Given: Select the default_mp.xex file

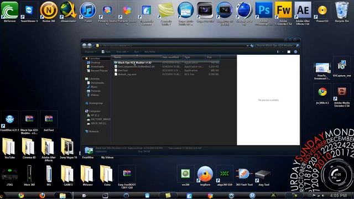Looking at the screenshot, I should coord(166,74).
